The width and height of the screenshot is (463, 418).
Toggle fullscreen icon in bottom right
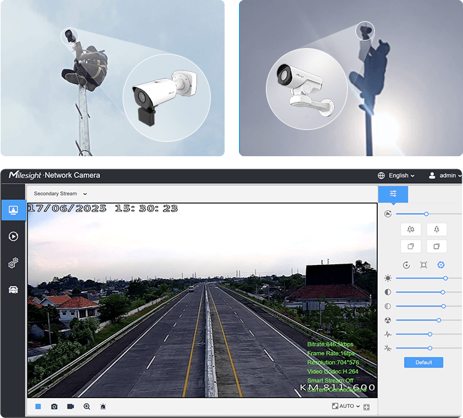coord(367,407)
